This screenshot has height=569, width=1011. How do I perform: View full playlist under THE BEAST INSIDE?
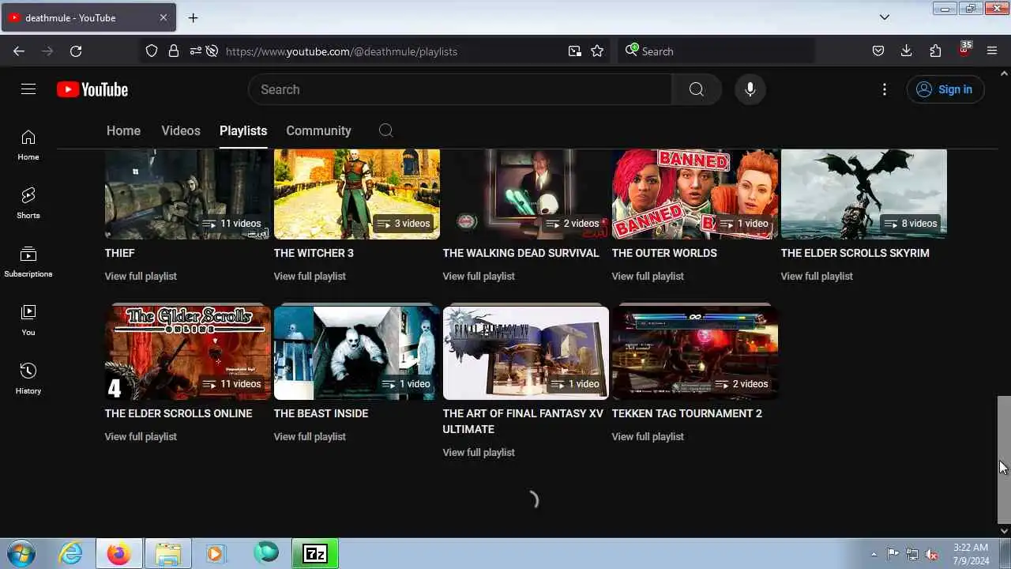coord(310,436)
